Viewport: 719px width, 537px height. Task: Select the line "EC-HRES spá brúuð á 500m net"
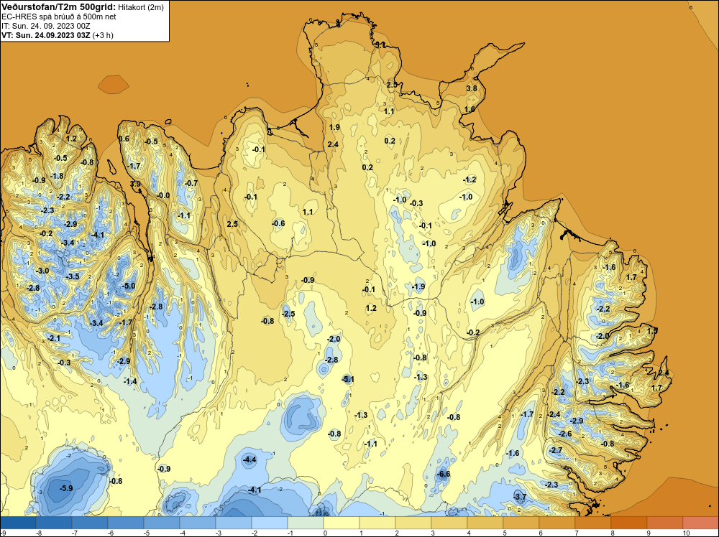pyautogui.click(x=59, y=17)
